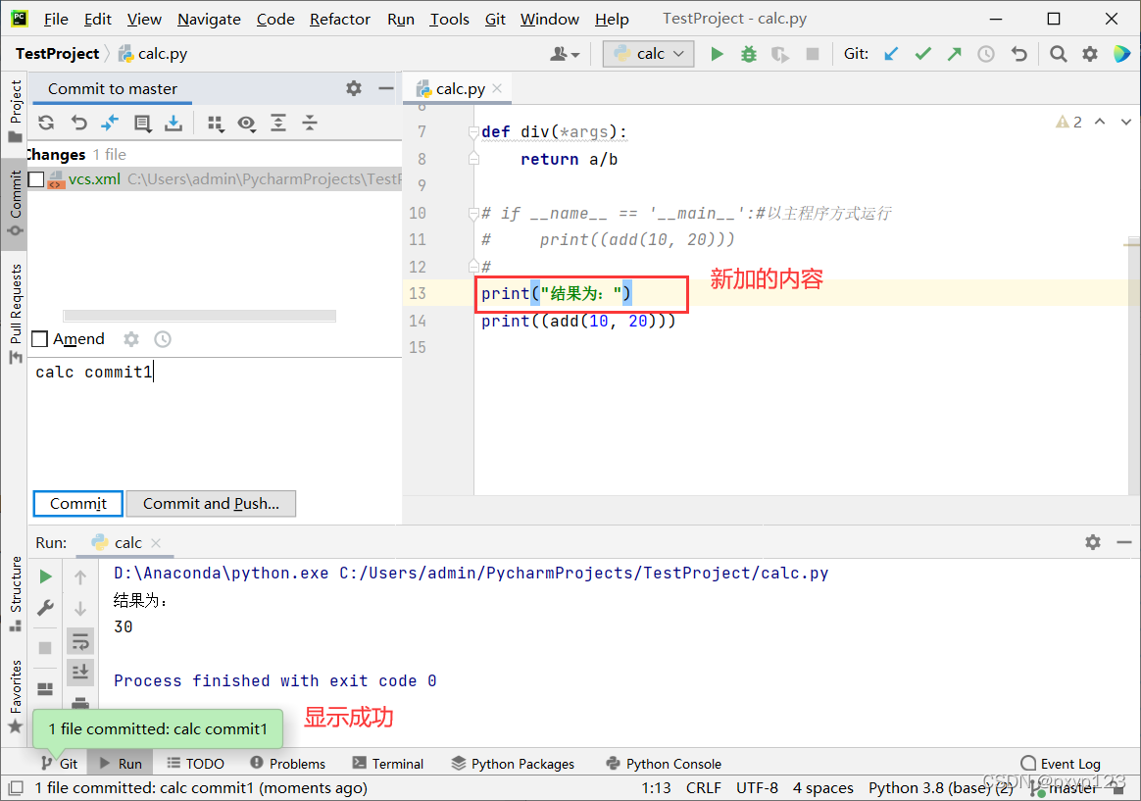
Task: Click line number 13 in the editor gutter
Action: point(418,293)
